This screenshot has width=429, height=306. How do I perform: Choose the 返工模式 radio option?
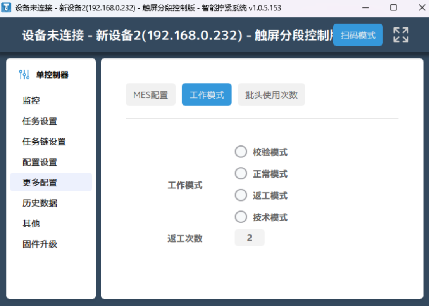241,195
